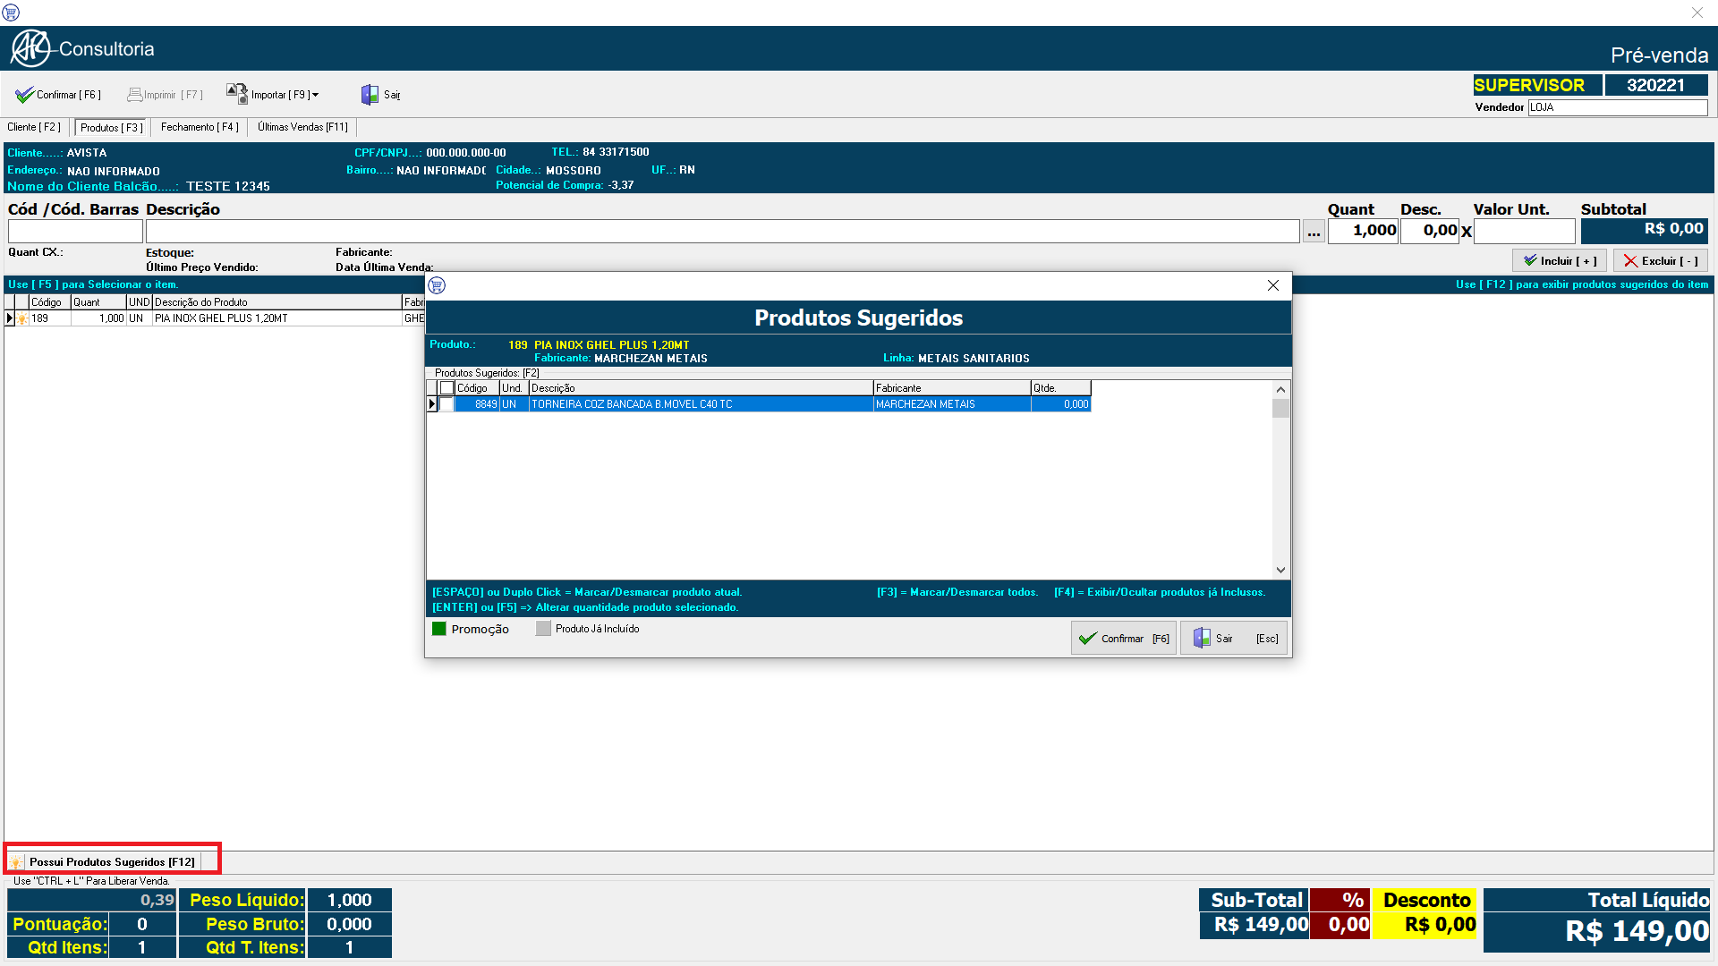Click the Excluir [-] red X button
Viewport: 1718px width, 966px height.
[1661, 261]
